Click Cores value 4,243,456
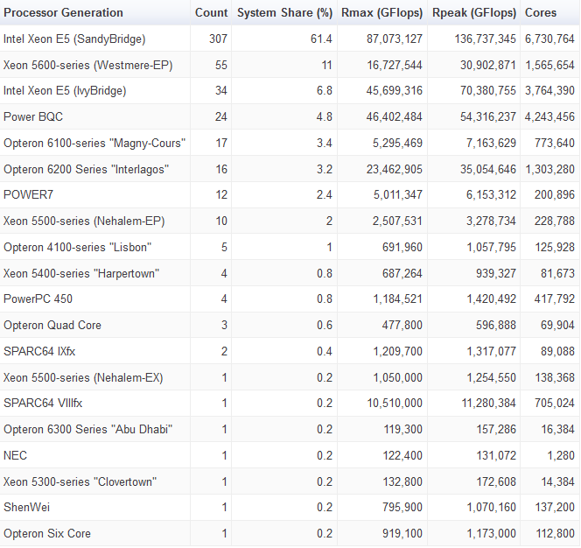Image resolution: width=581 pixels, height=548 pixels. [x=549, y=116]
